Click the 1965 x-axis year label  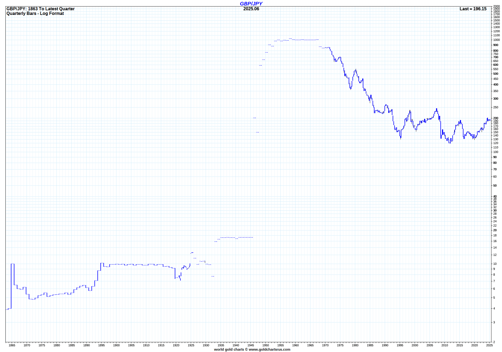pos(310,345)
